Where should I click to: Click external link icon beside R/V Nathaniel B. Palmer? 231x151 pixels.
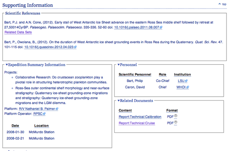pyautogui.click(x=57, y=109)
